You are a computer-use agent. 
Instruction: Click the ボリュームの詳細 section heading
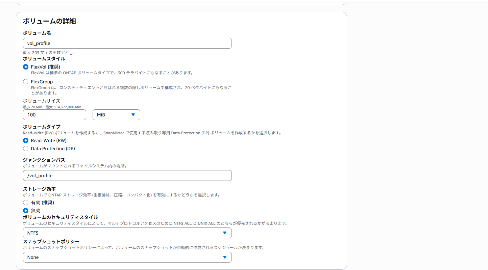[x=49, y=21]
